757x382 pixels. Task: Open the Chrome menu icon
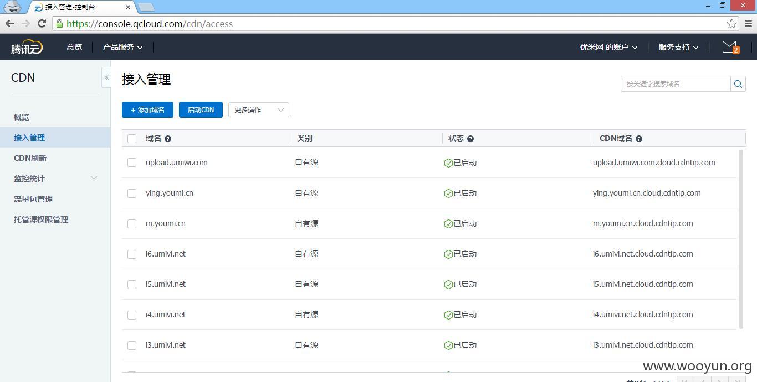click(x=748, y=24)
